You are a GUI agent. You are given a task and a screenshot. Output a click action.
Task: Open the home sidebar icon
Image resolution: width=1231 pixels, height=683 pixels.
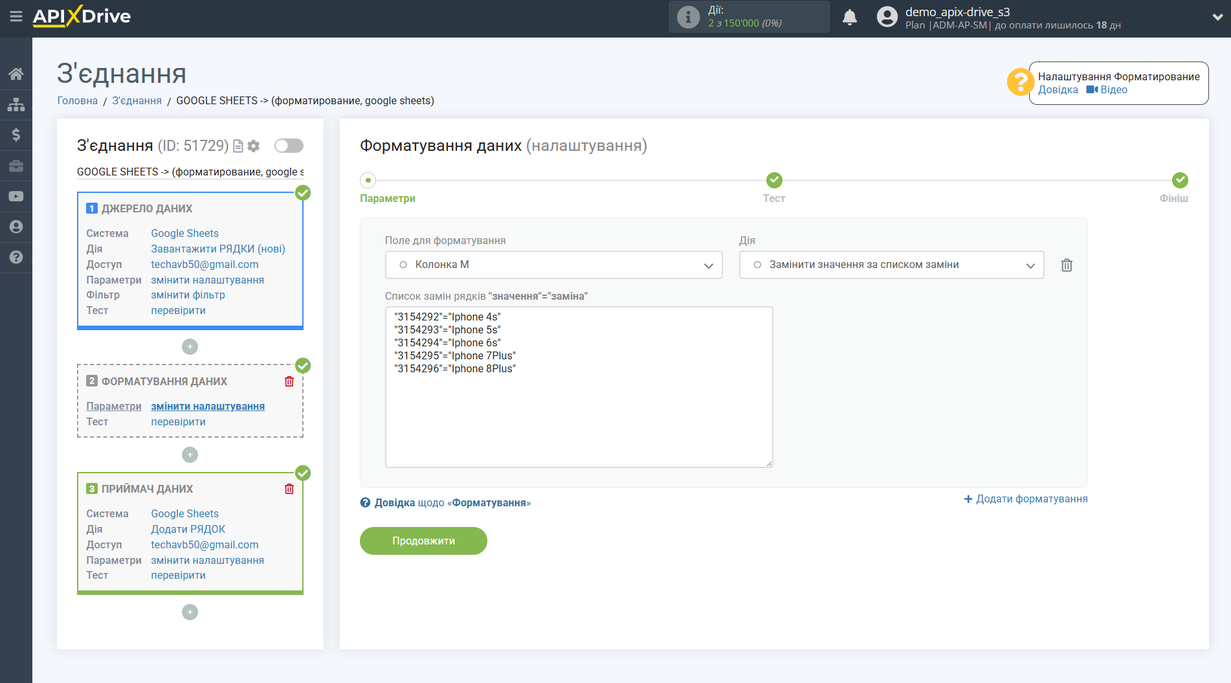(x=16, y=74)
